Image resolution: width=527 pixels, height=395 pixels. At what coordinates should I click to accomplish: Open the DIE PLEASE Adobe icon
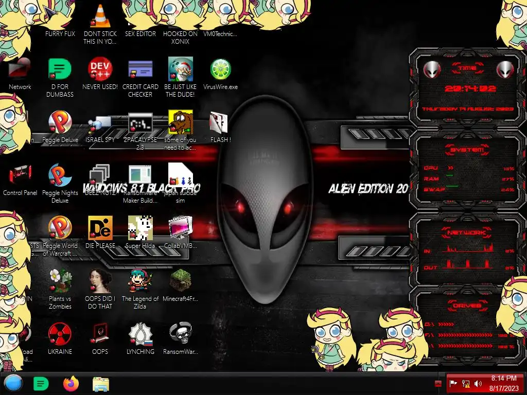pos(100,232)
